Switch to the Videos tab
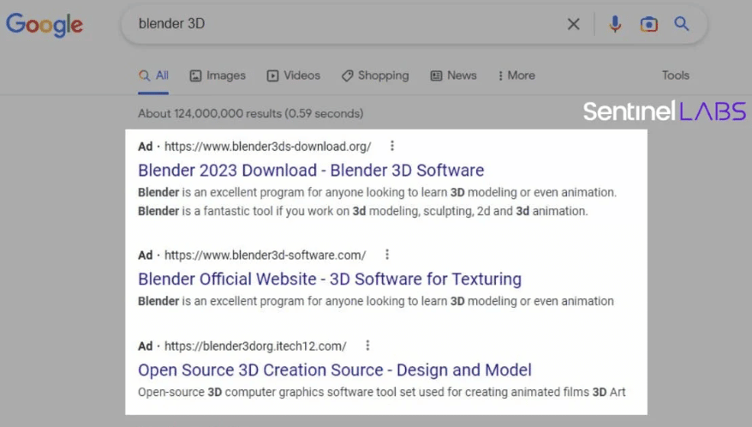 coord(294,75)
